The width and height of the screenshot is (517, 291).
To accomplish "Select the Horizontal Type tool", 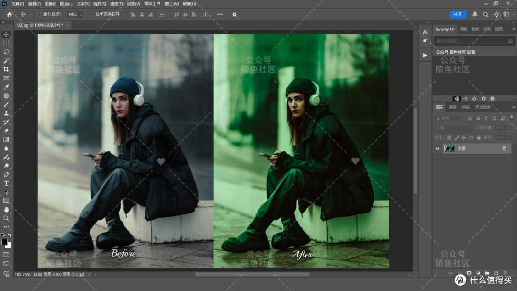I will pos(6,183).
